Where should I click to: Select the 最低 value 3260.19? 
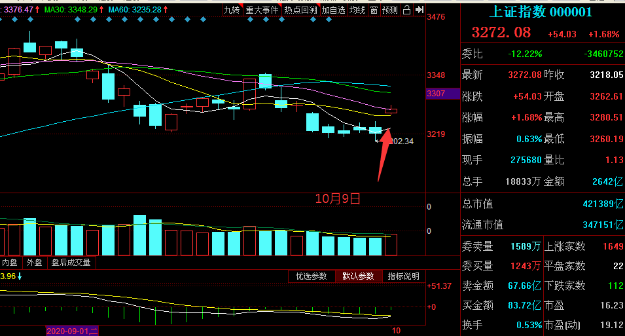[x=606, y=139]
